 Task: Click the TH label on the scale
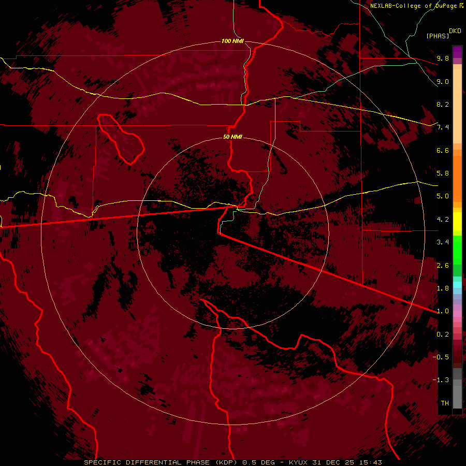tap(445, 403)
